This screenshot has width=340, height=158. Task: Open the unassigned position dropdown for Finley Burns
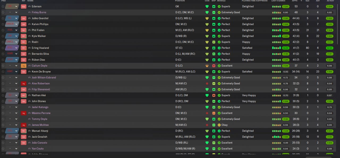pyautogui.click(x=16, y=12)
